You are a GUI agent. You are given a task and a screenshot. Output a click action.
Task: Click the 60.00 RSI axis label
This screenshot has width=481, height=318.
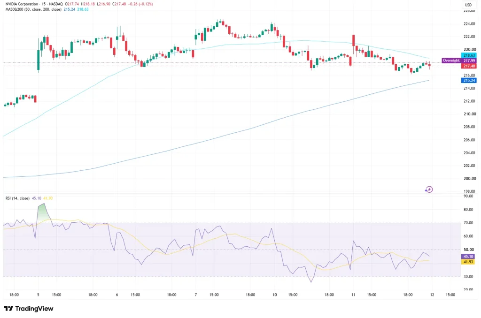pos(468,236)
